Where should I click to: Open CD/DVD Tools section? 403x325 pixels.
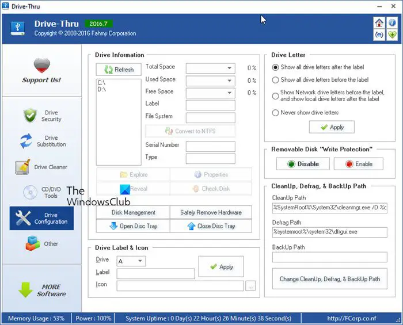pyautogui.click(x=42, y=192)
